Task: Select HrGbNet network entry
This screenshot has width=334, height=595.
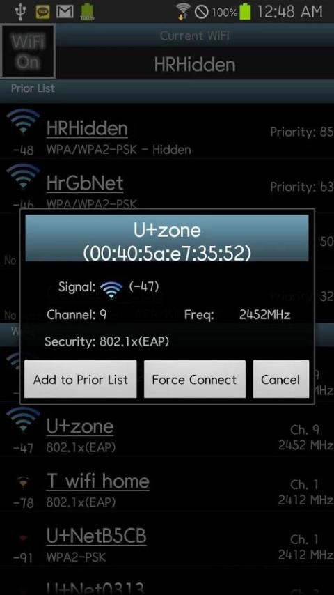Action: coord(167,184)
